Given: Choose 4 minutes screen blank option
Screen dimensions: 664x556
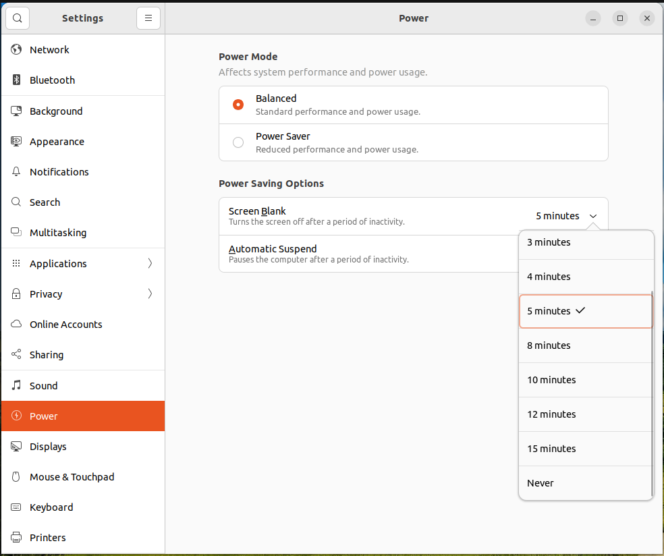Looking at the screenshot, I should pyautogui.click(x=585, y=277).
